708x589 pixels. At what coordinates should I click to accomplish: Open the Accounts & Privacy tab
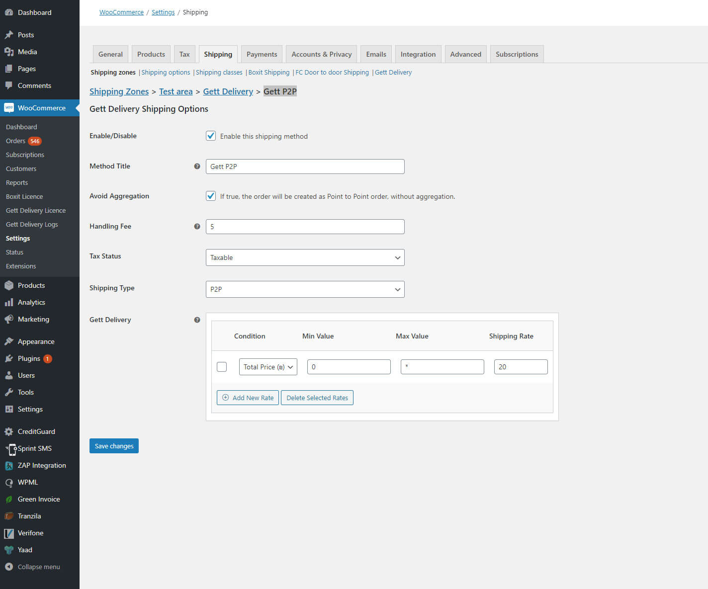(x=321, y=55)
